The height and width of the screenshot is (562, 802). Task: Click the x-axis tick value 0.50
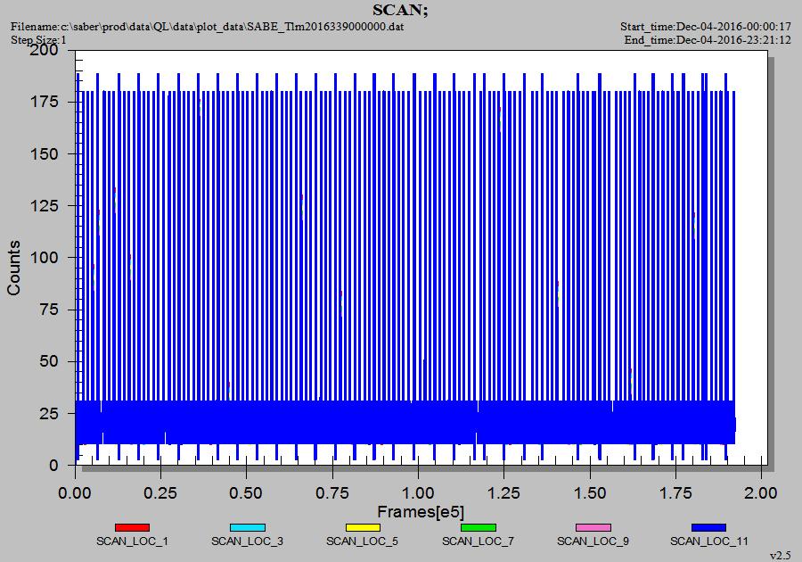[x=247, y=493]
